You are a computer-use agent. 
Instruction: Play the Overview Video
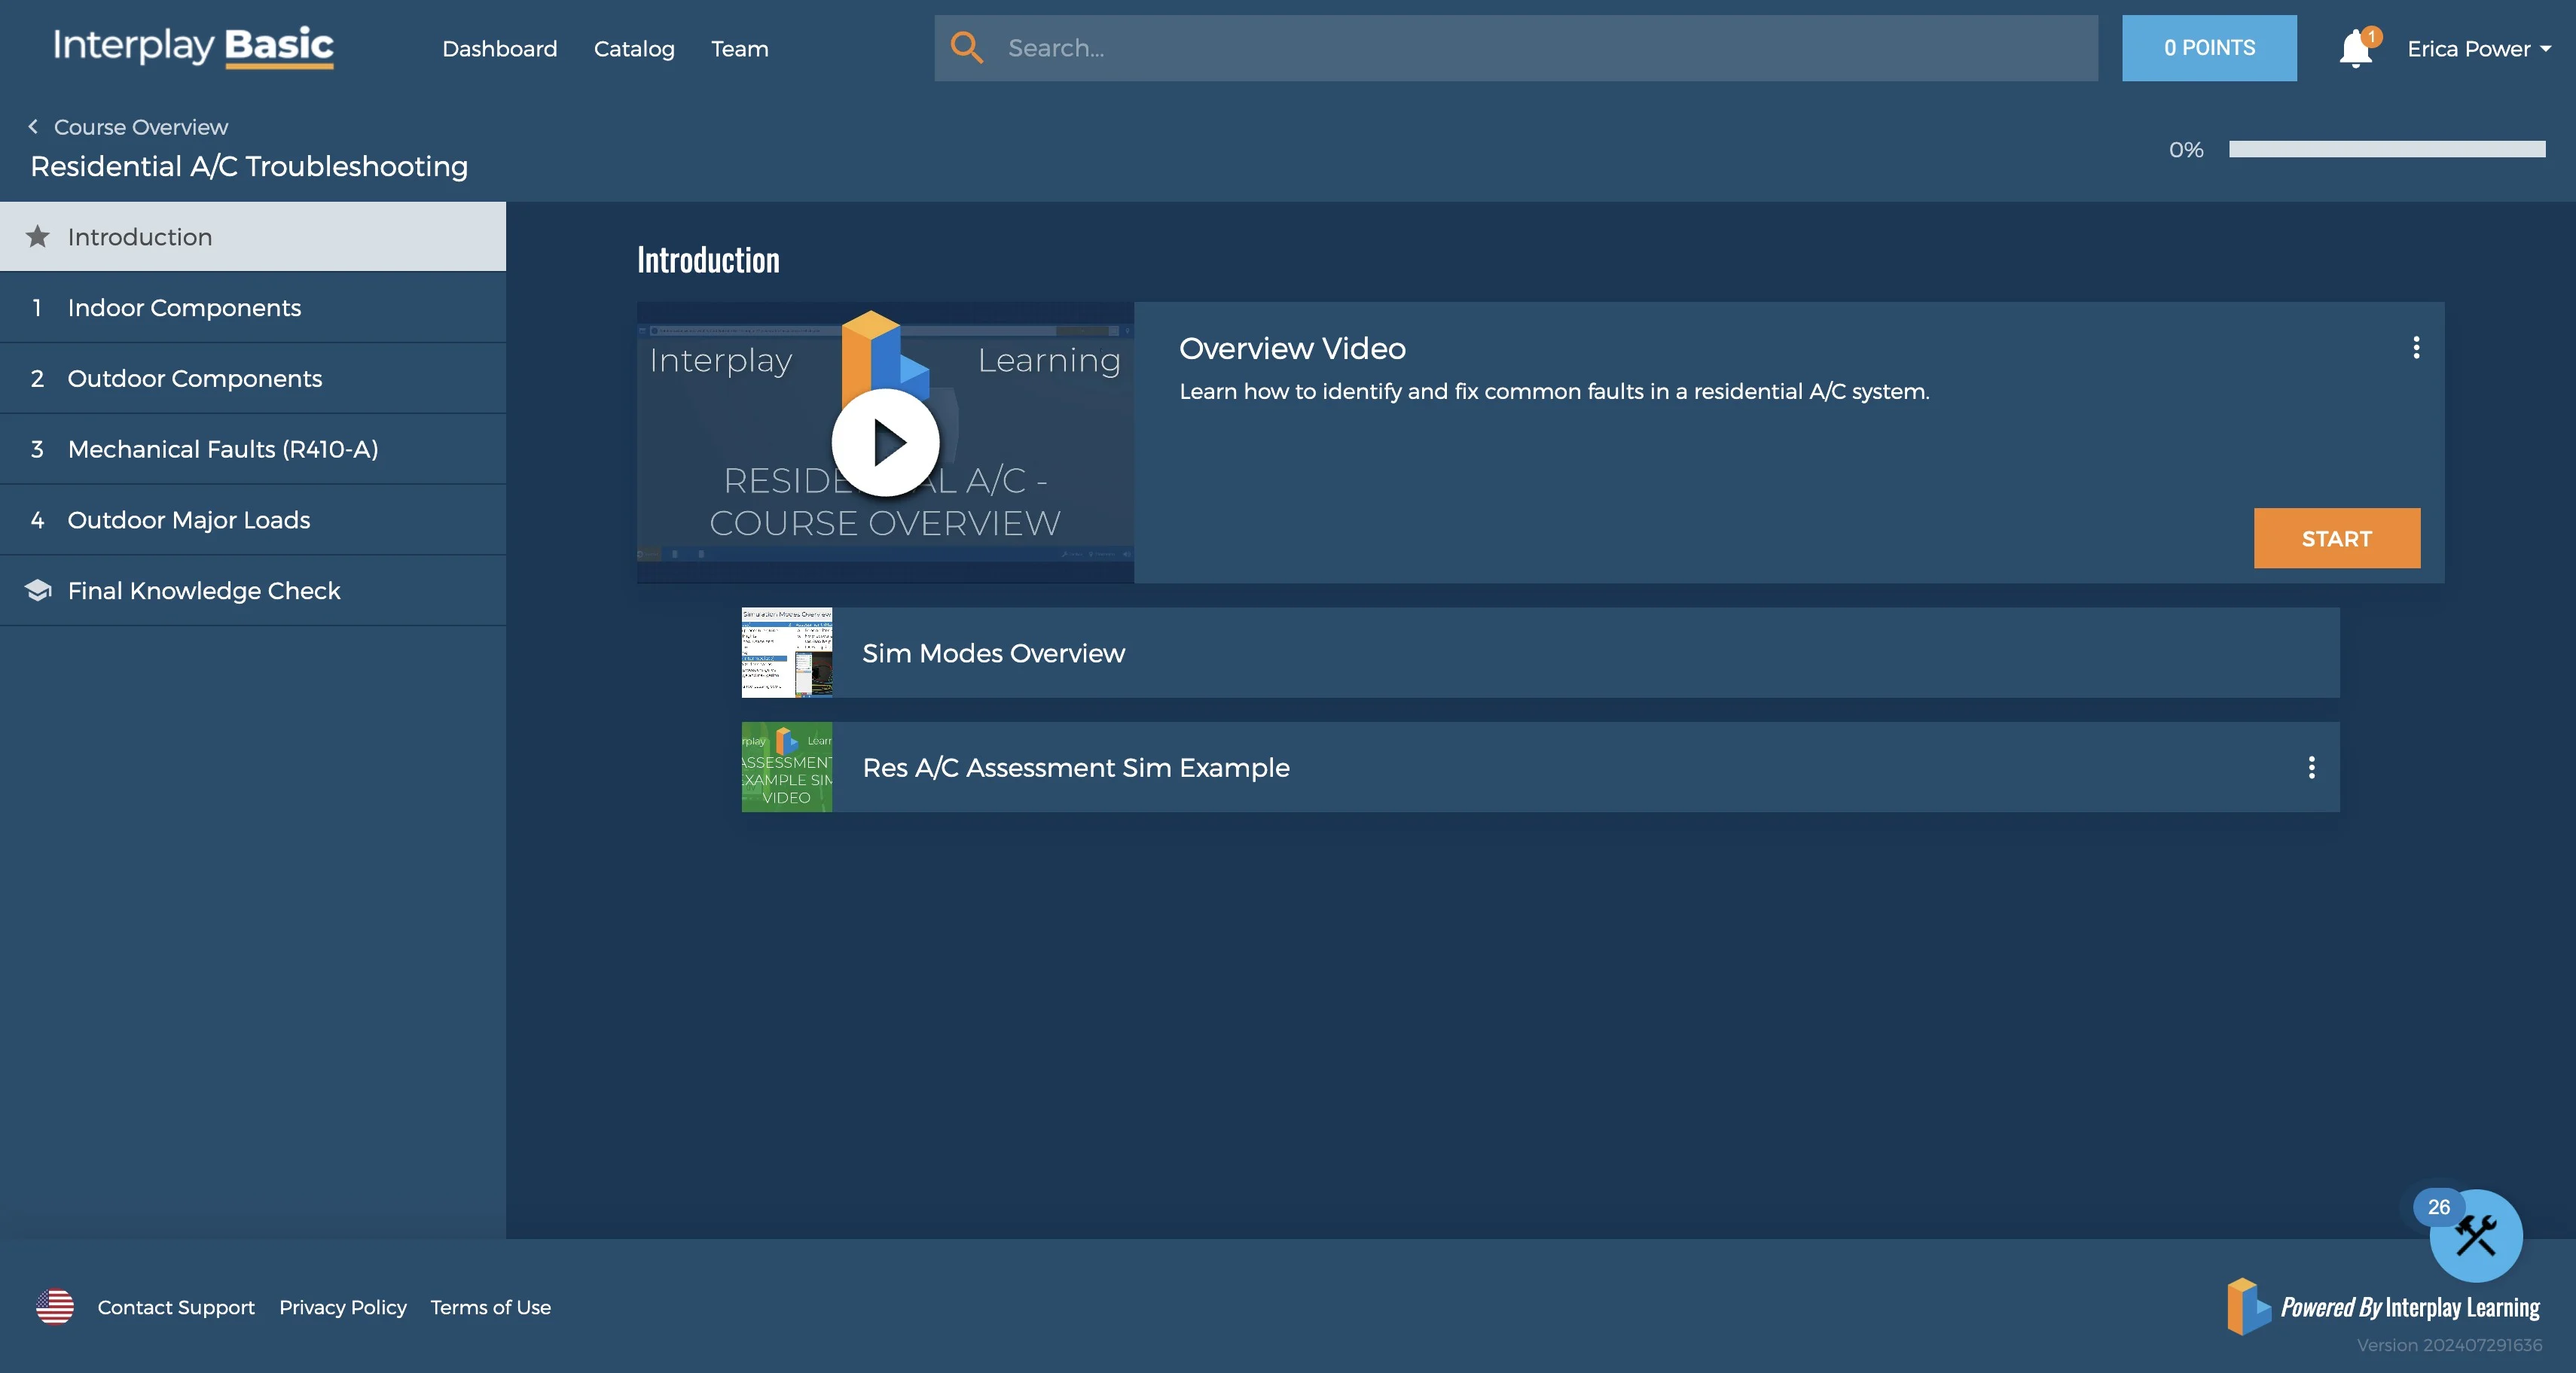(885, 443)
